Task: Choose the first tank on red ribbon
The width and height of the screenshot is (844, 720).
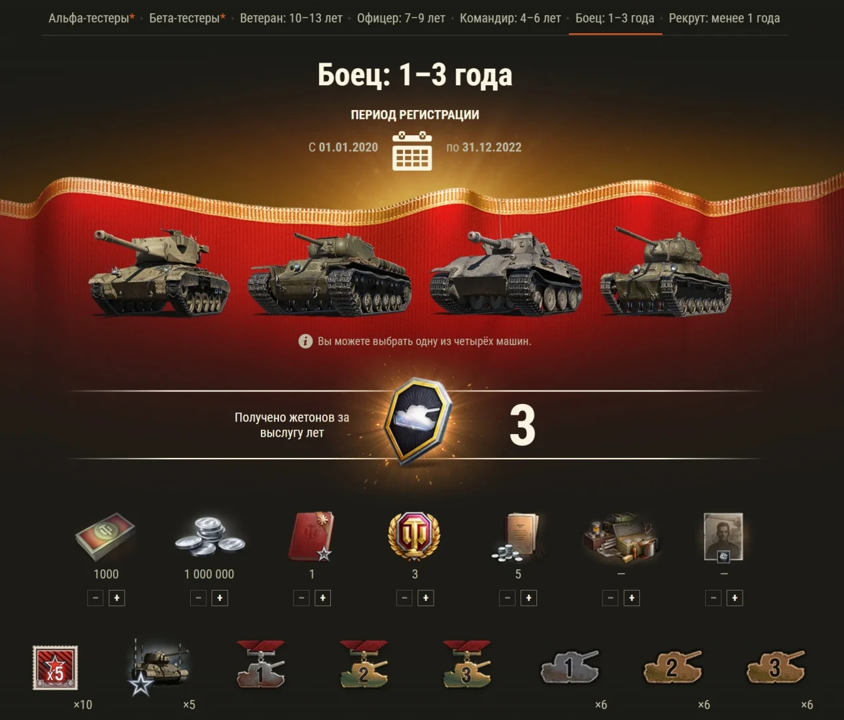Action: 159,271
